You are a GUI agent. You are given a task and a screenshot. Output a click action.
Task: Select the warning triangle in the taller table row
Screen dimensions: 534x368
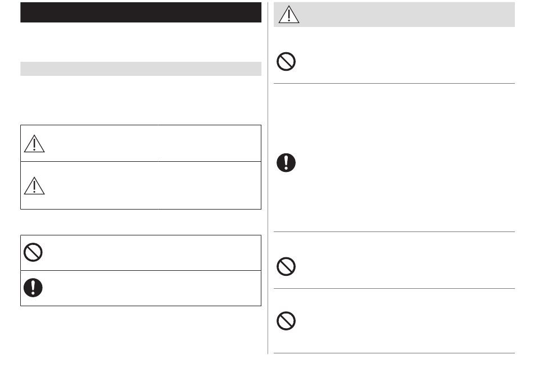click(x=34, y=186)
